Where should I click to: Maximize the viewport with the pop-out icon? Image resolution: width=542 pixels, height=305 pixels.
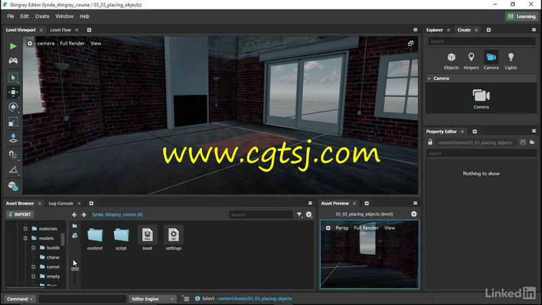coord(411,43)
